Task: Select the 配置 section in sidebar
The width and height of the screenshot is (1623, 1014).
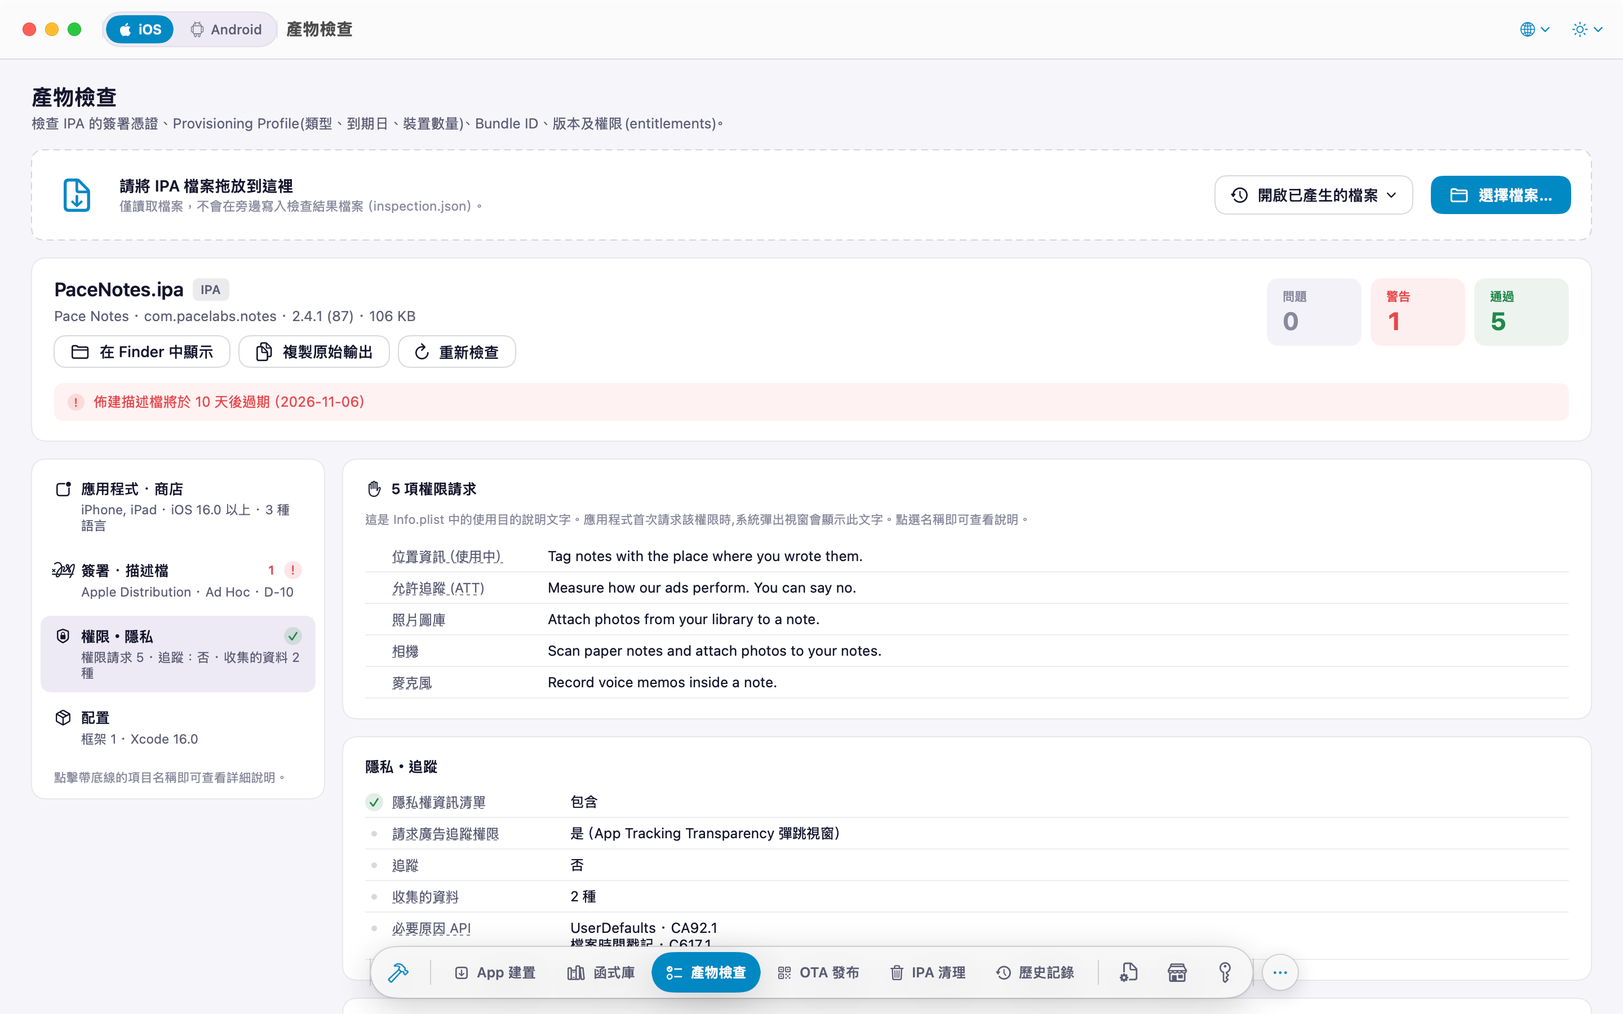Action: pos(178,728)
